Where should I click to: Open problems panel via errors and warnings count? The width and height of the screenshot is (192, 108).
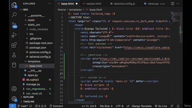click(x=40, y=106)
